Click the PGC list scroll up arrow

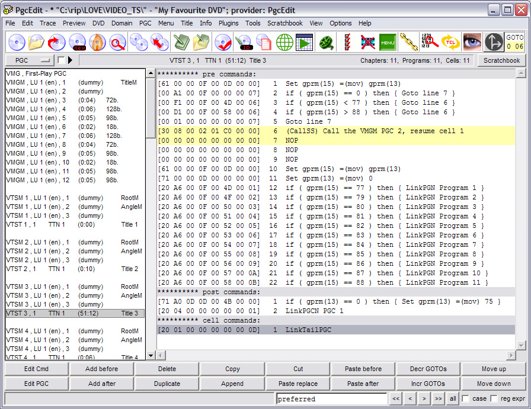[x=151, y=73]
